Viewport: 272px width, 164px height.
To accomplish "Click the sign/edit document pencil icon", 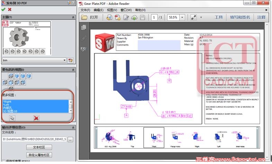I will tap(126, 17).
